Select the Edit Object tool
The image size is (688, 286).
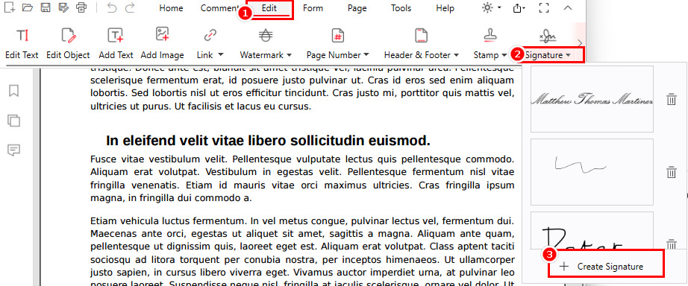click(68, 43)
